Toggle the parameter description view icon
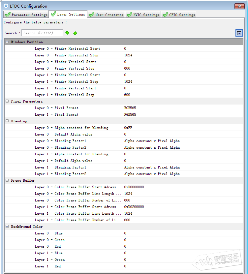 click(x=239, y=33)
